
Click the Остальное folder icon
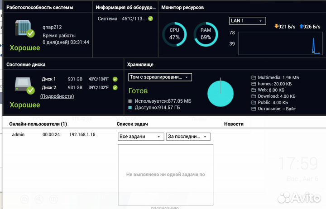click(254, 109)
